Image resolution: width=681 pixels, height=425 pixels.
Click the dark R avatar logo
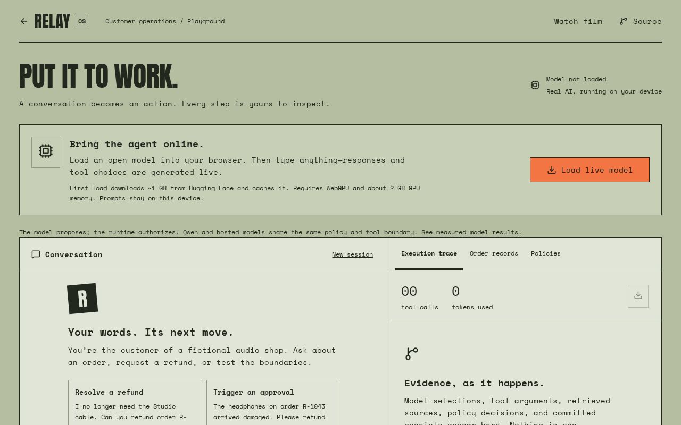[x=82, y=299]
